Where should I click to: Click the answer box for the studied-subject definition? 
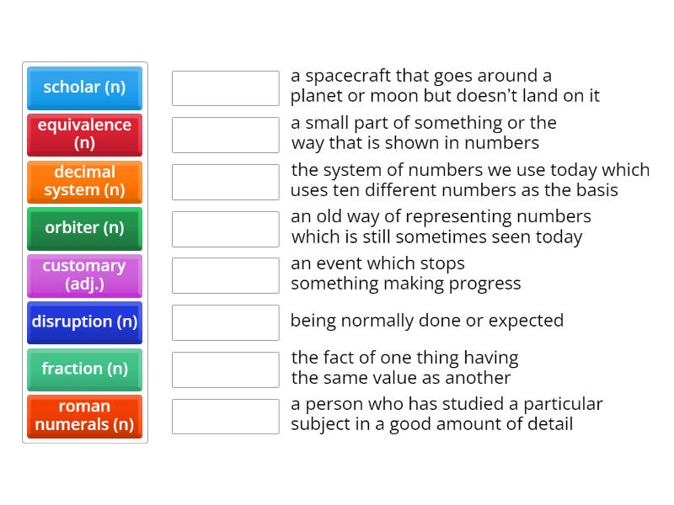(224, 416)
